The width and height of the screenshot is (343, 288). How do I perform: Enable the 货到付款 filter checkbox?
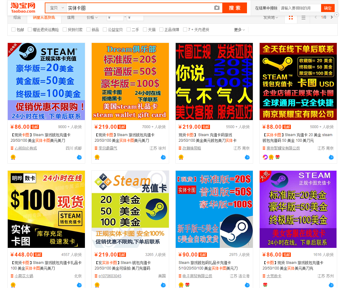coord(65,30)
